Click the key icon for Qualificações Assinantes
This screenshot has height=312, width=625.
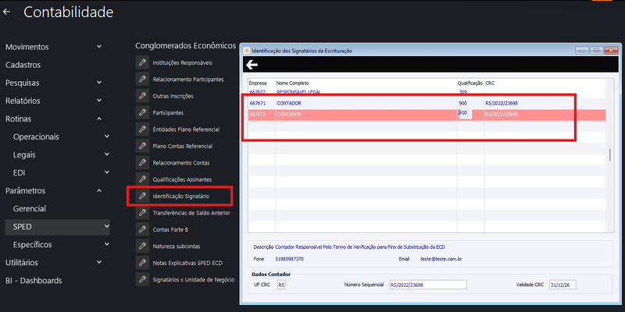(142, 179)
